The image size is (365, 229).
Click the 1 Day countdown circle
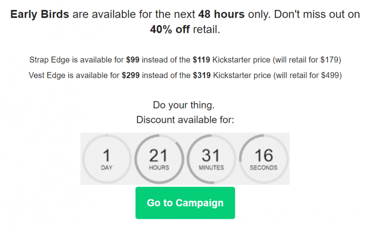click(106, 159)
